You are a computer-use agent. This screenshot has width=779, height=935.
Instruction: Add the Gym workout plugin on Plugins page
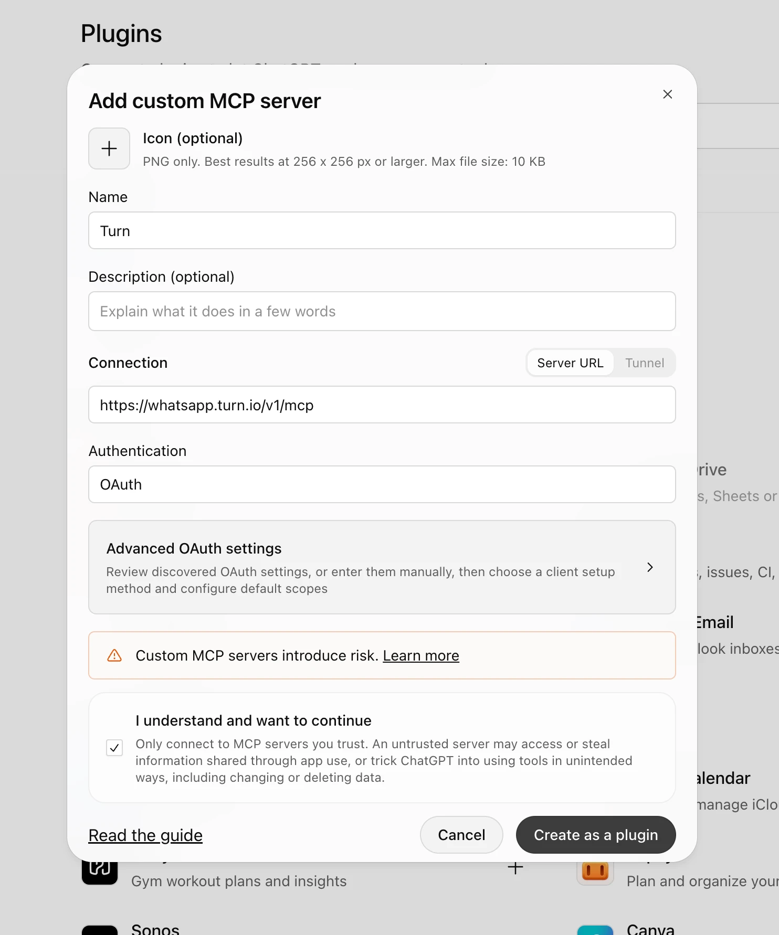(x=515, y=868)
